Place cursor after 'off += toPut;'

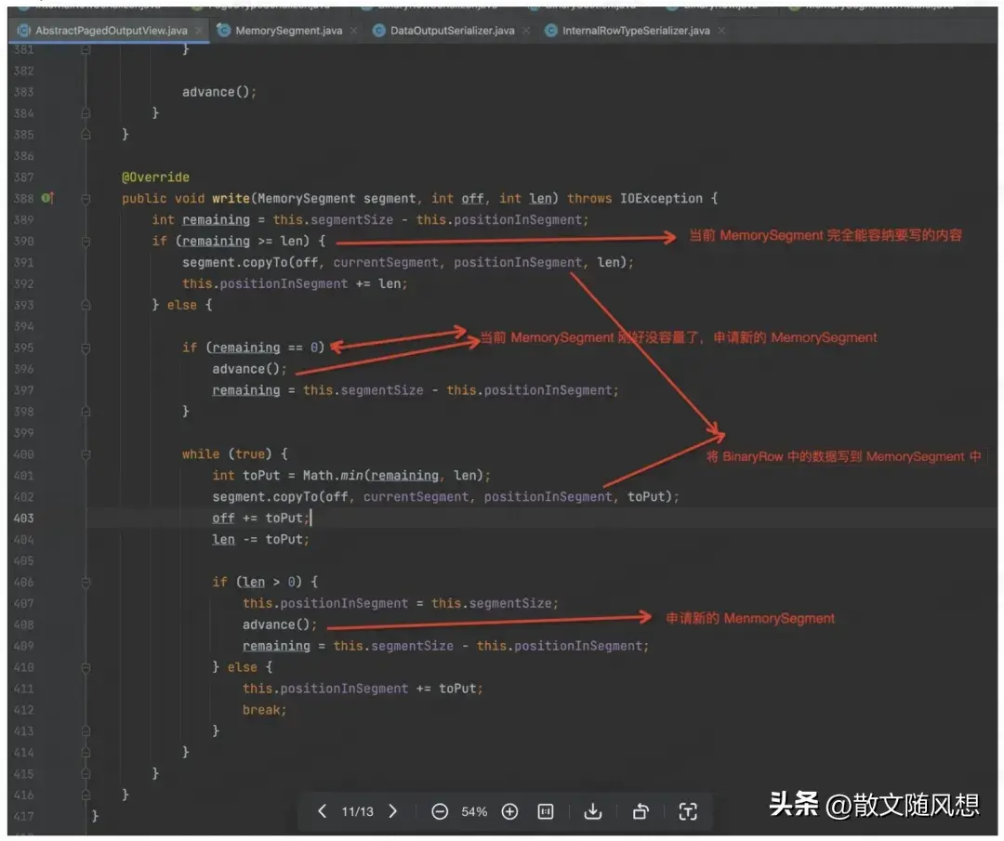(x=310, y=519)
